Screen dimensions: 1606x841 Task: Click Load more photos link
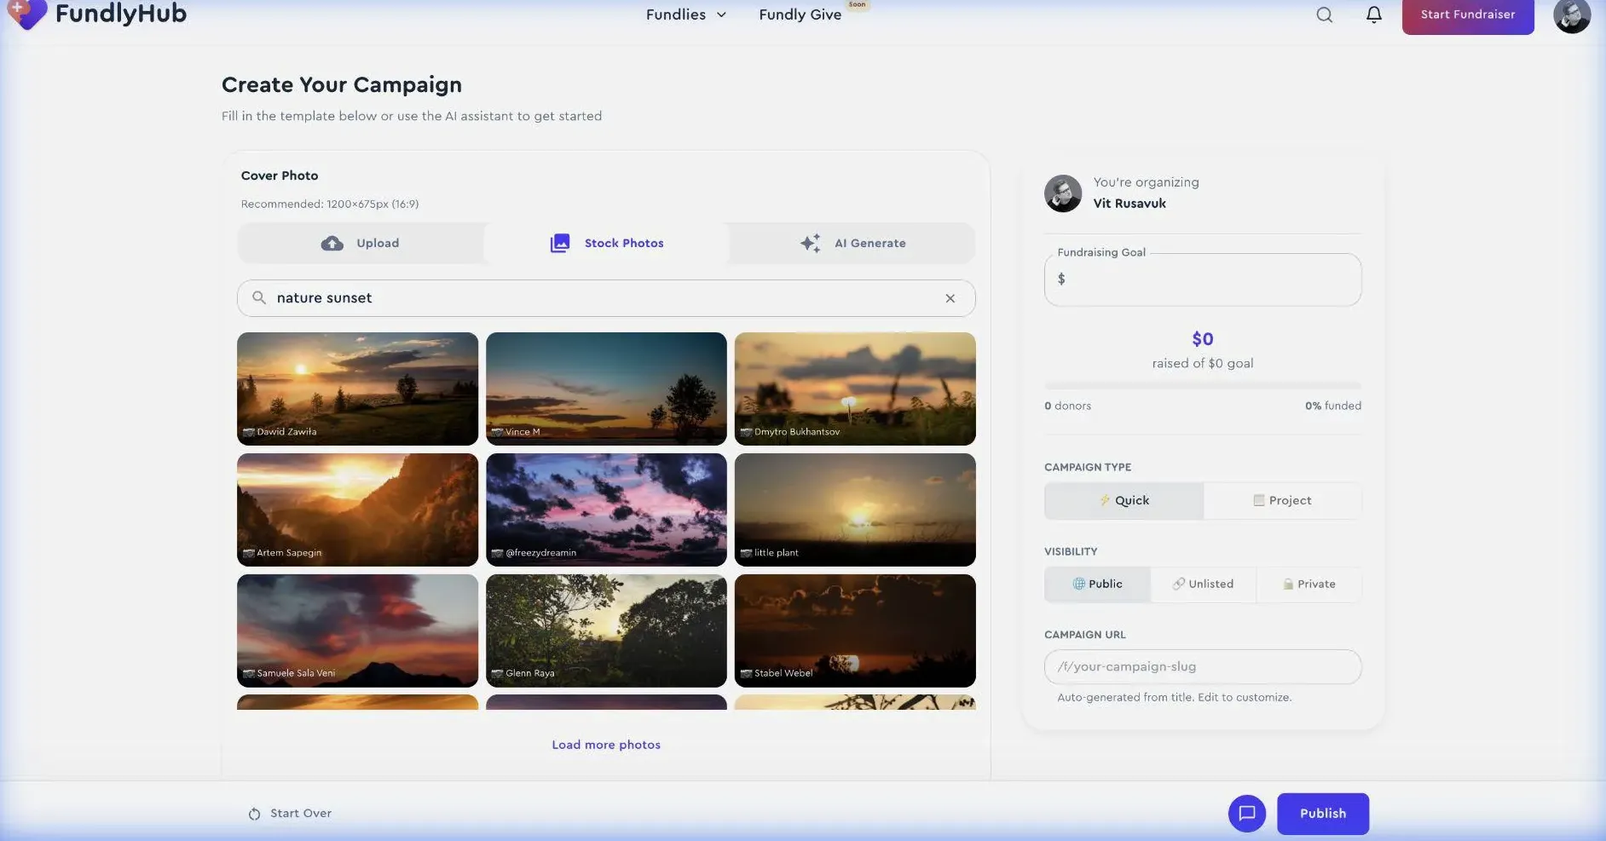click(x=606, y=745)
